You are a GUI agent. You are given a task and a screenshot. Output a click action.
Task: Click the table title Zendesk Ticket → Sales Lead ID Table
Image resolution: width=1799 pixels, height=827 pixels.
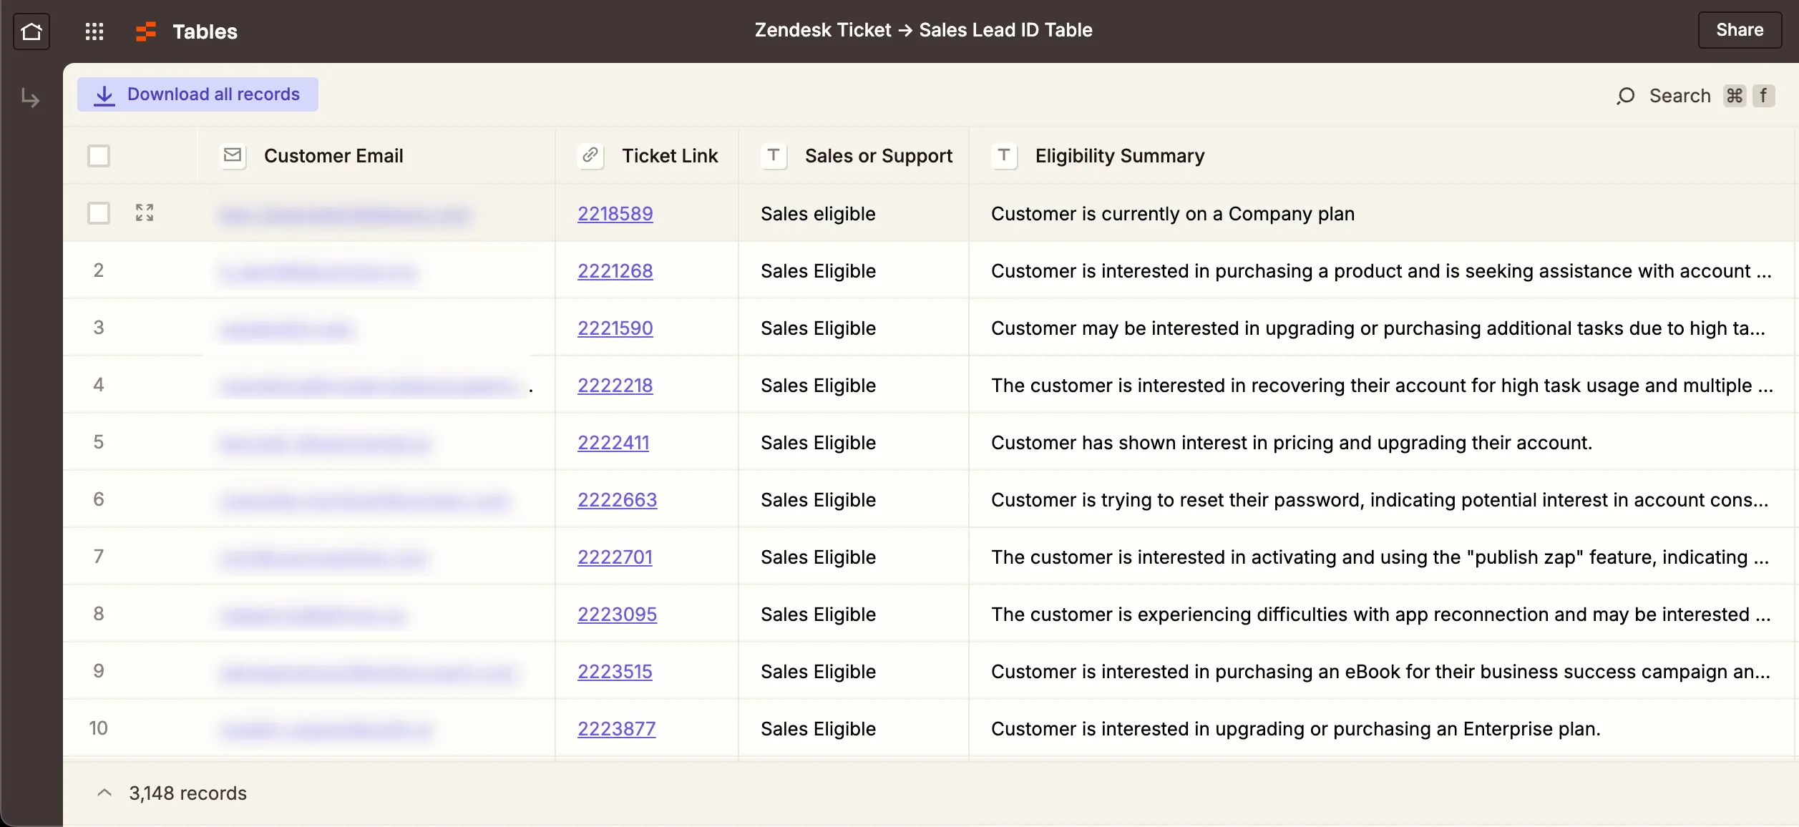point(923,30)
